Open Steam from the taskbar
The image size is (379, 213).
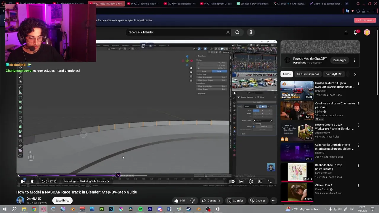[x=189, y=209]
